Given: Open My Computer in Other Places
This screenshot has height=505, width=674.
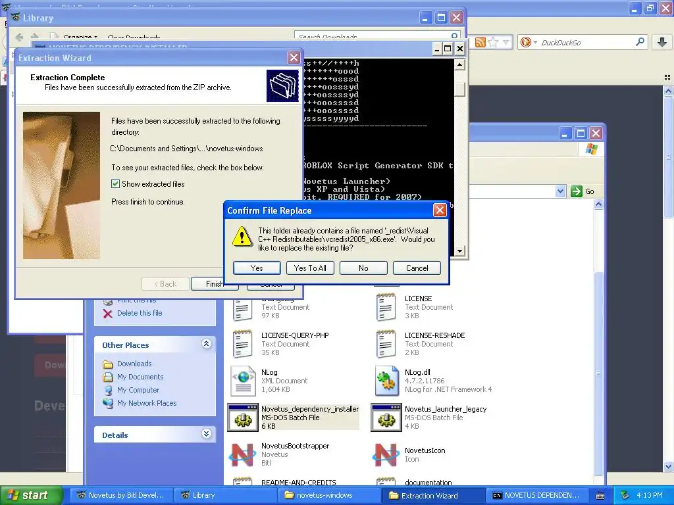Looking at the screenshot, I should (x=138, y=390).
